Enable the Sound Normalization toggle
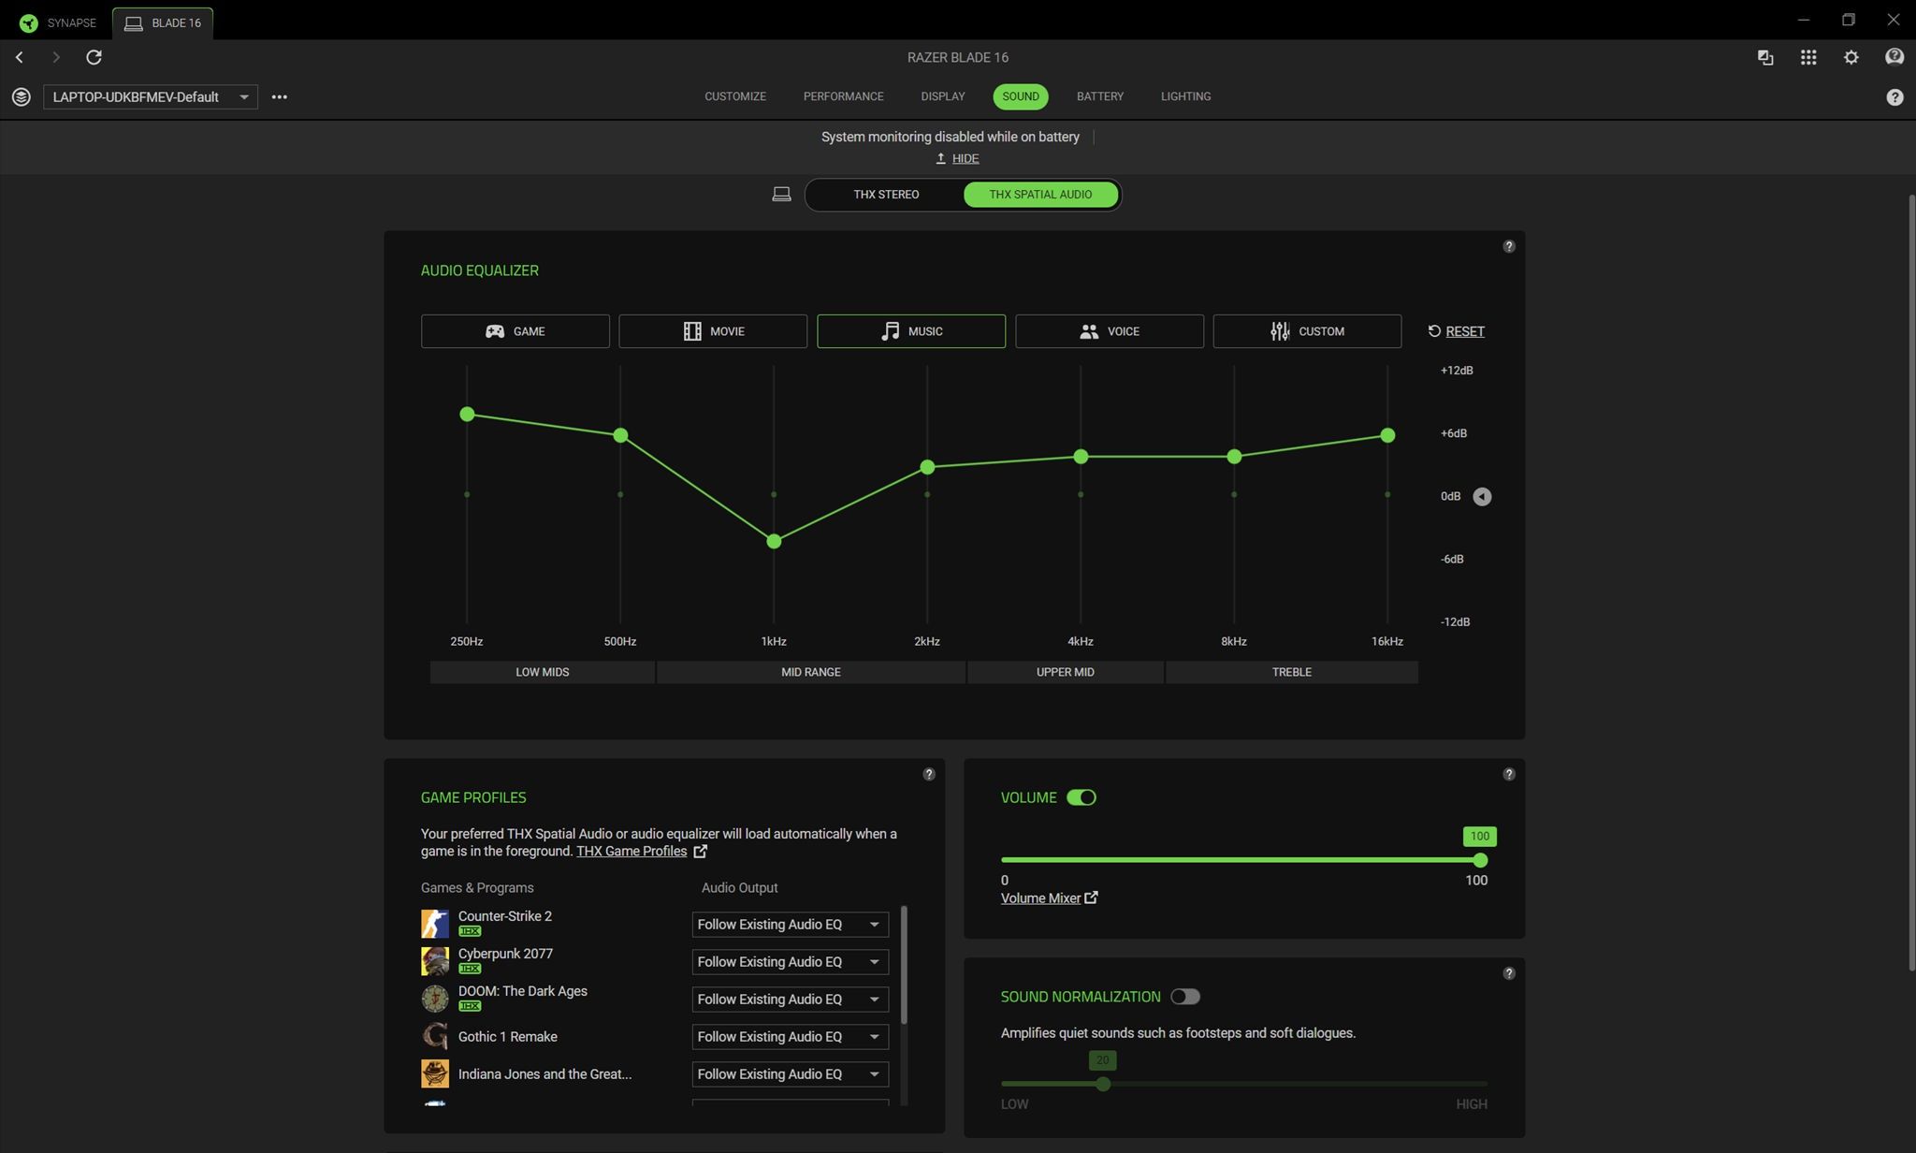The image size is (1916, 1153). point(1184,997)
